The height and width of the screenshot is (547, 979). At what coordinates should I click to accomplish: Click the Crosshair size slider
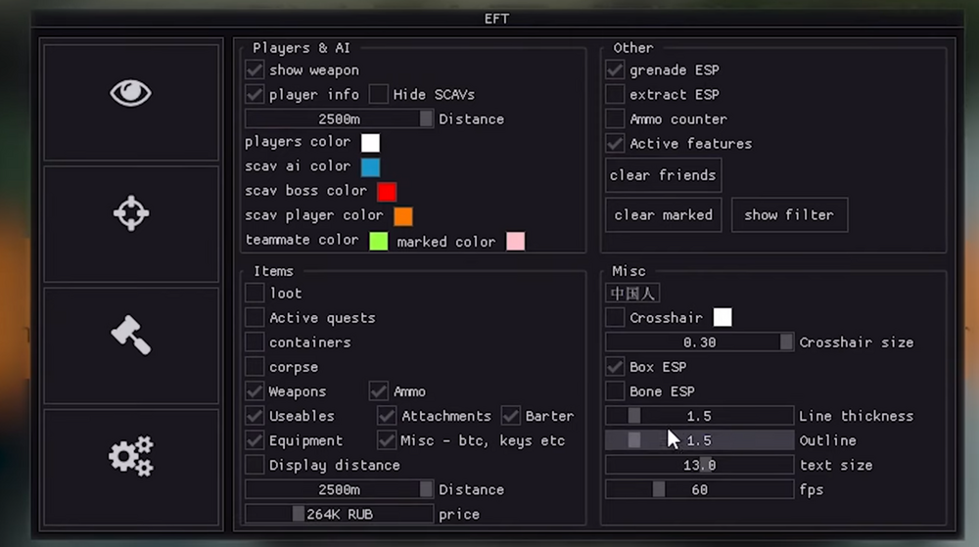click(x=699, y=342)
